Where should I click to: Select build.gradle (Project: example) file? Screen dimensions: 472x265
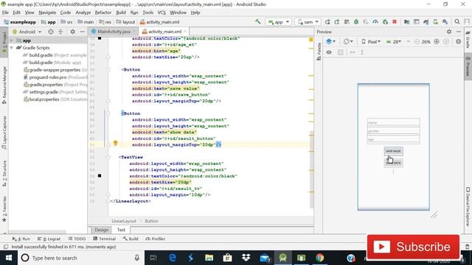click(x=55, y=55)
